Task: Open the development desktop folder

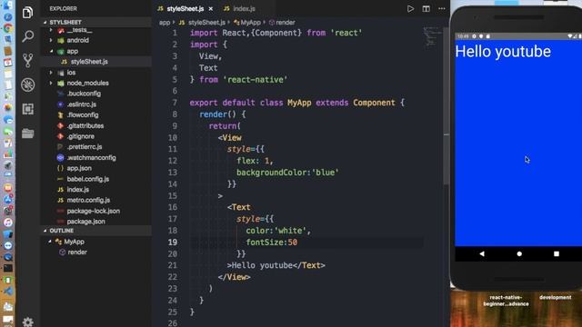Action: point(556,297)
